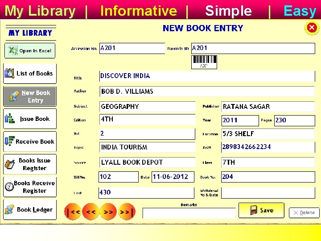The width and height of the screenshot is (321, 241).
Task: Go to previous record with << button
Action: pos(91,212)
